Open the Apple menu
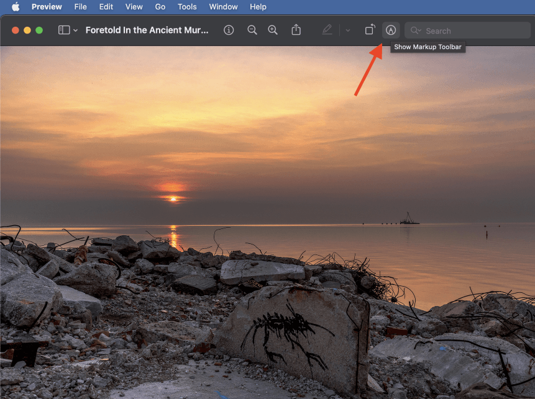535x399 pixels. (x=16, y=6)
